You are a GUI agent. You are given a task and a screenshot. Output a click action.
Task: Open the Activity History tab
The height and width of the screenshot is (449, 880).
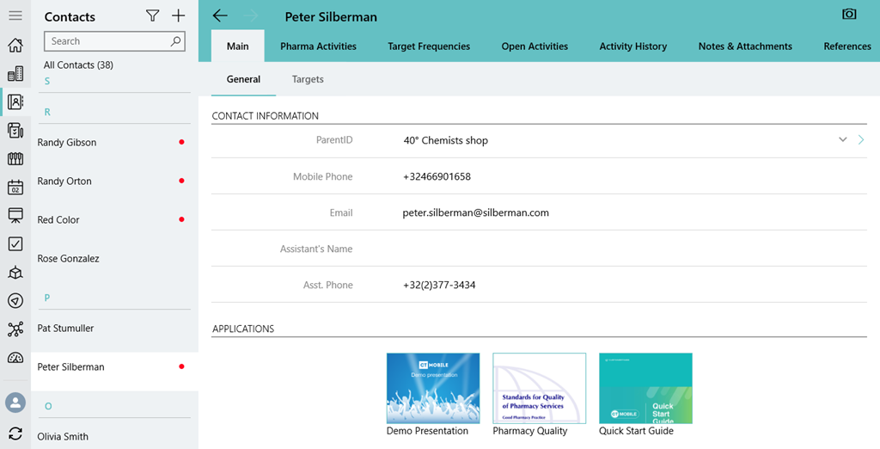tap(632, 46)
